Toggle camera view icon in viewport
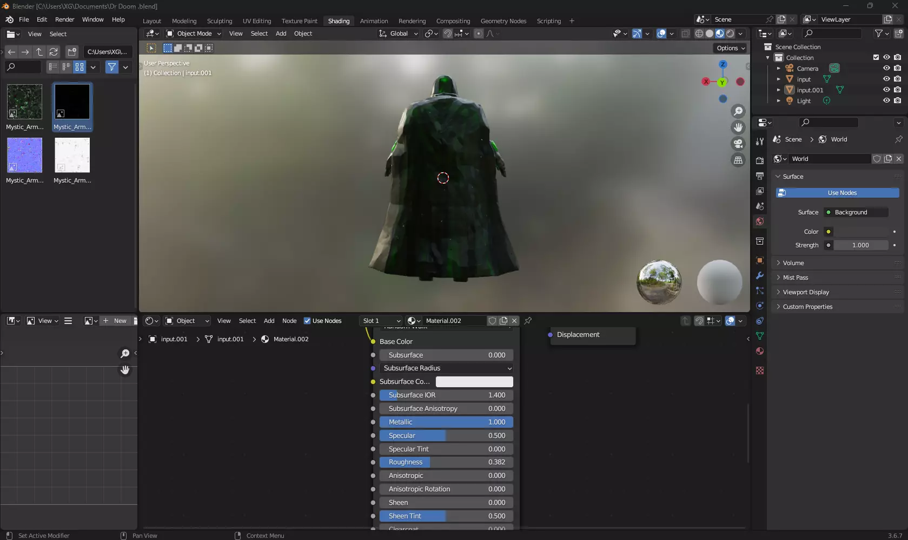Screen dimensions: 908x540 point(738,144)
